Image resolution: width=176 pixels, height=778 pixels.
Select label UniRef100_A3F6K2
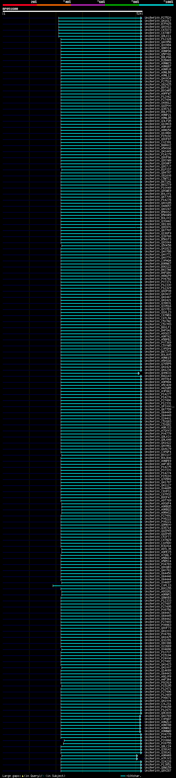click(x=158, y=391)
